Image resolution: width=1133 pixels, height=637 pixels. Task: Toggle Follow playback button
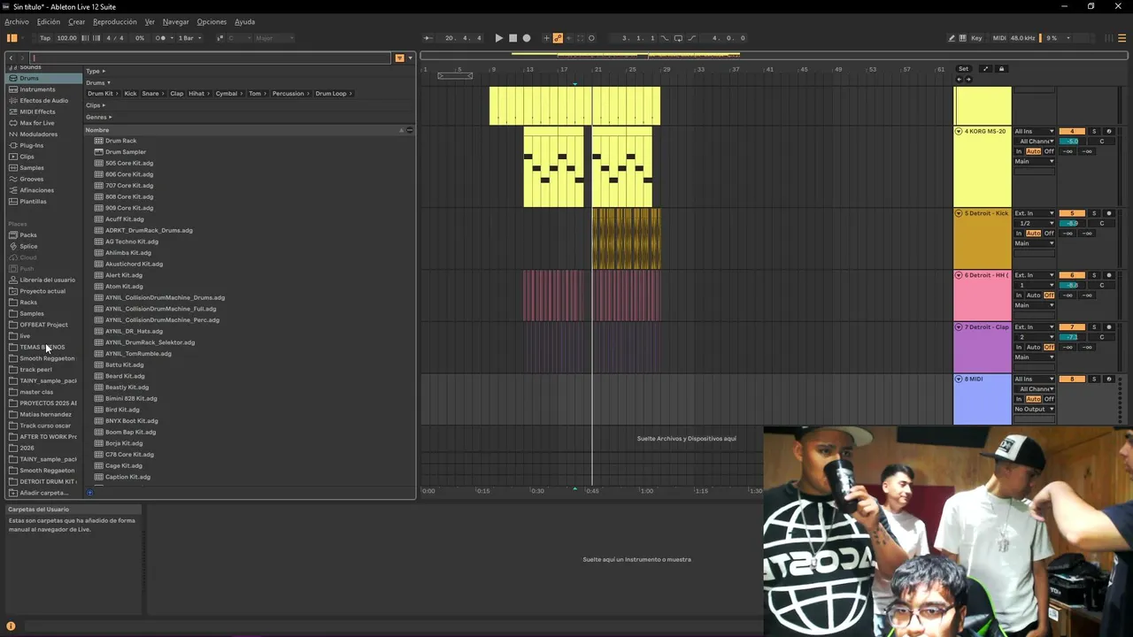(x=428, y=38)
